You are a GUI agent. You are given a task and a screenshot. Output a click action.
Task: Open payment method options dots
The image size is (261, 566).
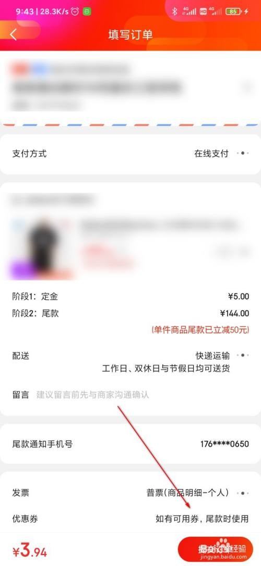click(x=243, y=154)
